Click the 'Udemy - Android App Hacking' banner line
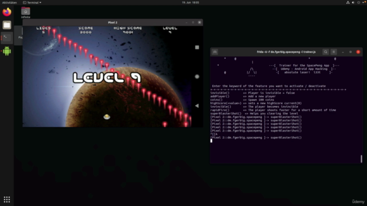367x206 pixels. pos(304,69)
